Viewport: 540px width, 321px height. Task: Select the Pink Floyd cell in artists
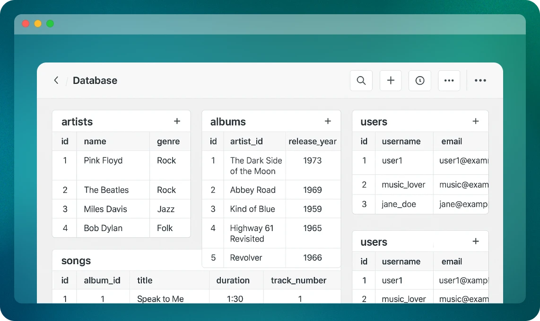click(103, 160)
